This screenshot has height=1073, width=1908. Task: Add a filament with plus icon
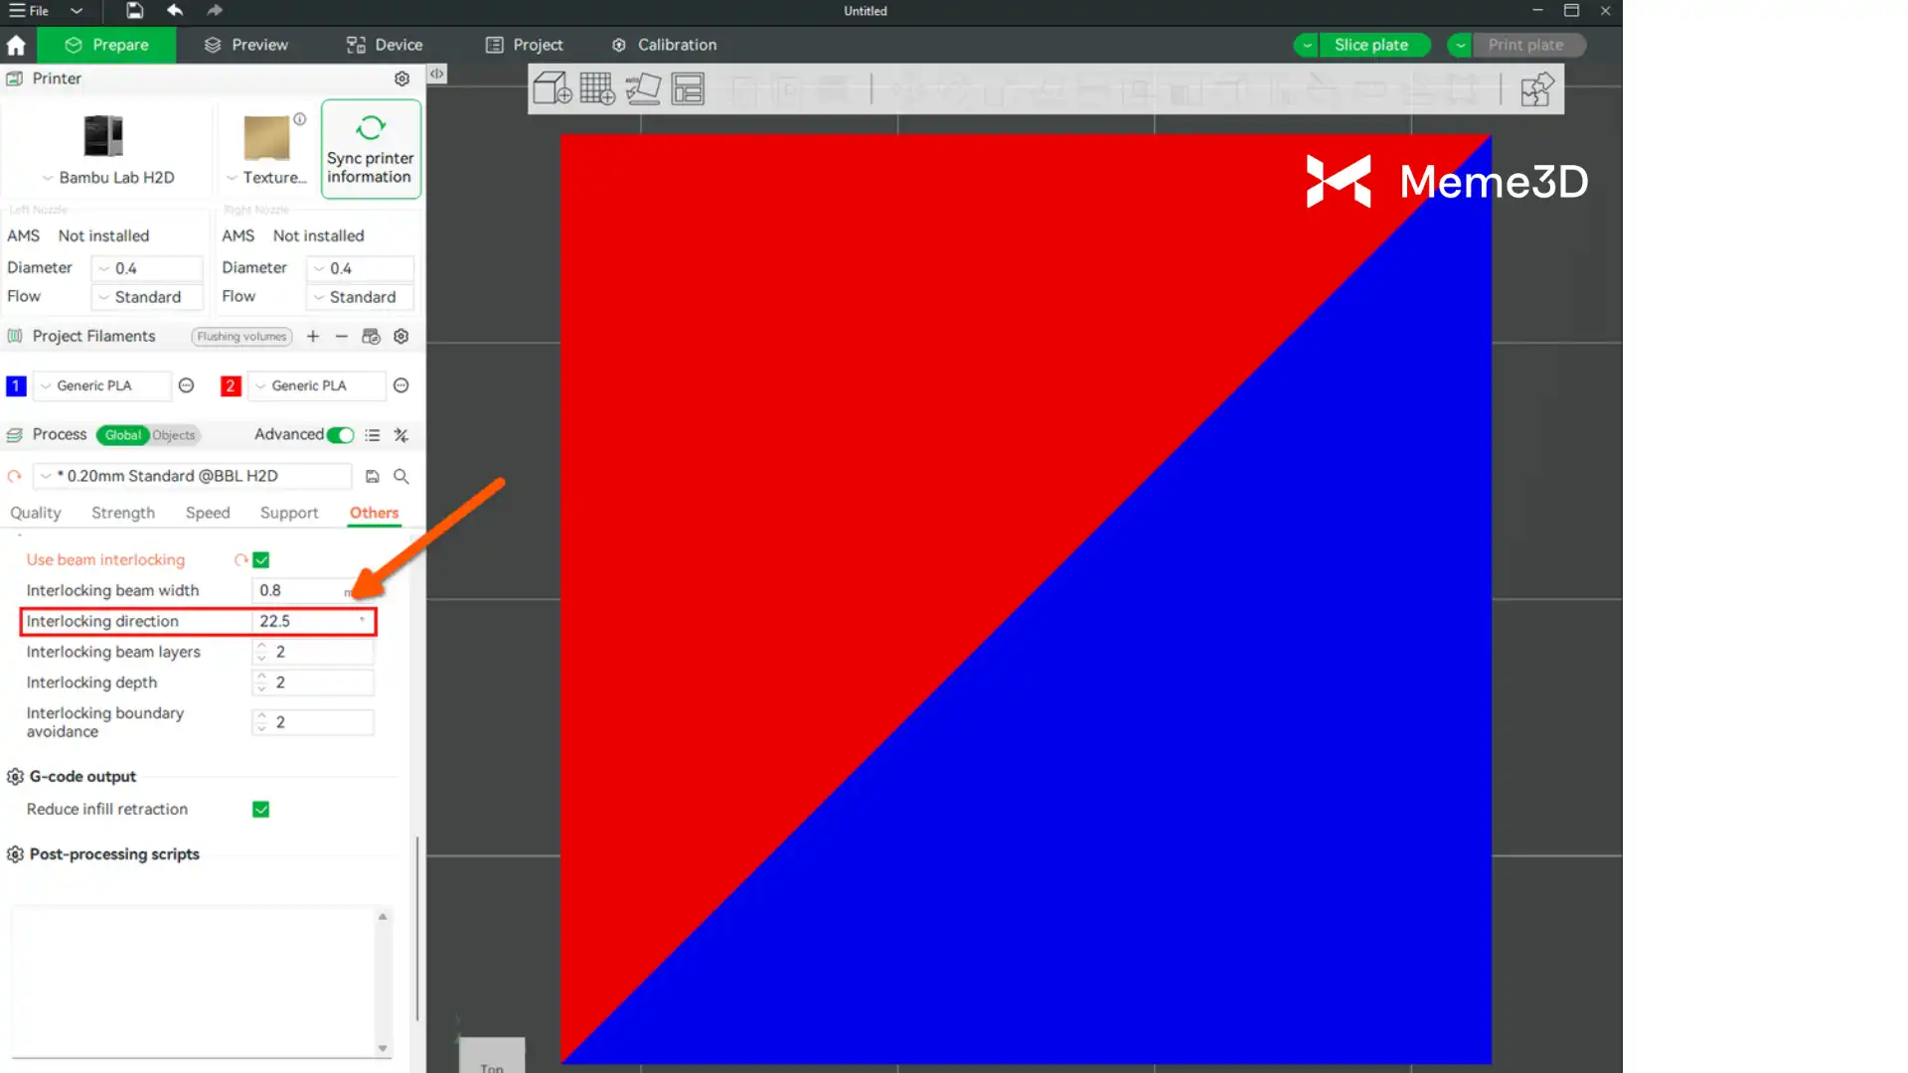(313, 337)
